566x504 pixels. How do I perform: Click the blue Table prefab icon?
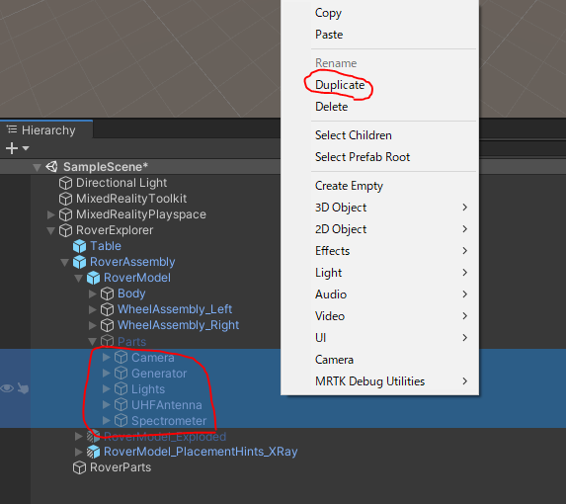[x=79, y=246]
